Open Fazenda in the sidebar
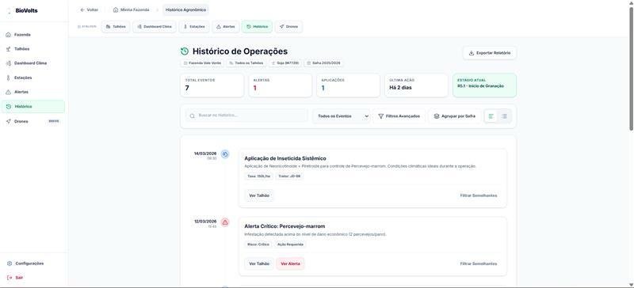The width and height of the screenshot is (634, 288). click(x=32, y=35)
